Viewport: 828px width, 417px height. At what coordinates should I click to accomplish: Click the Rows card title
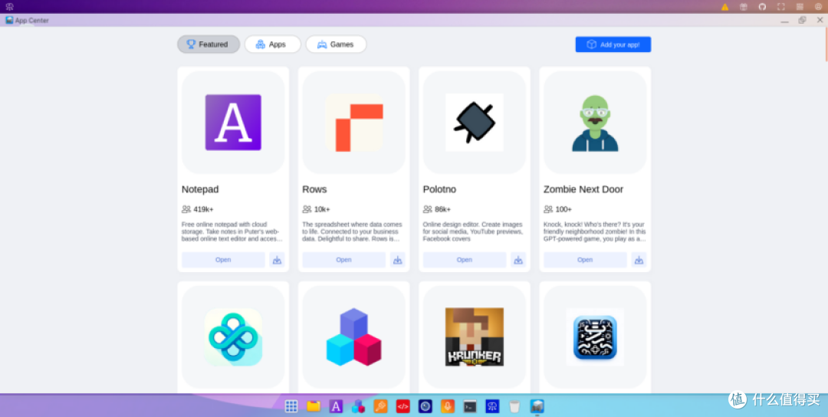[x=315, y=189]
